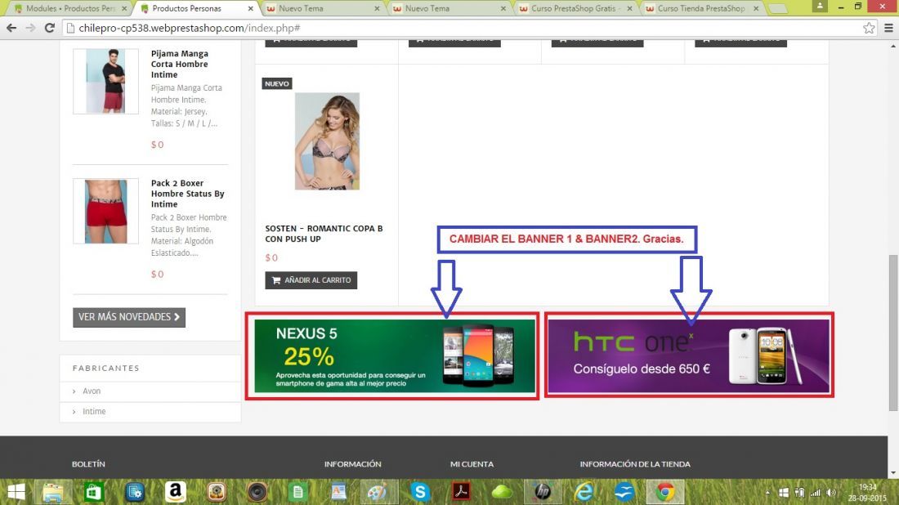This screenshot has height=505, width=899.
Task: Click the red boxer product thumbnail
Action: (105, 211)
